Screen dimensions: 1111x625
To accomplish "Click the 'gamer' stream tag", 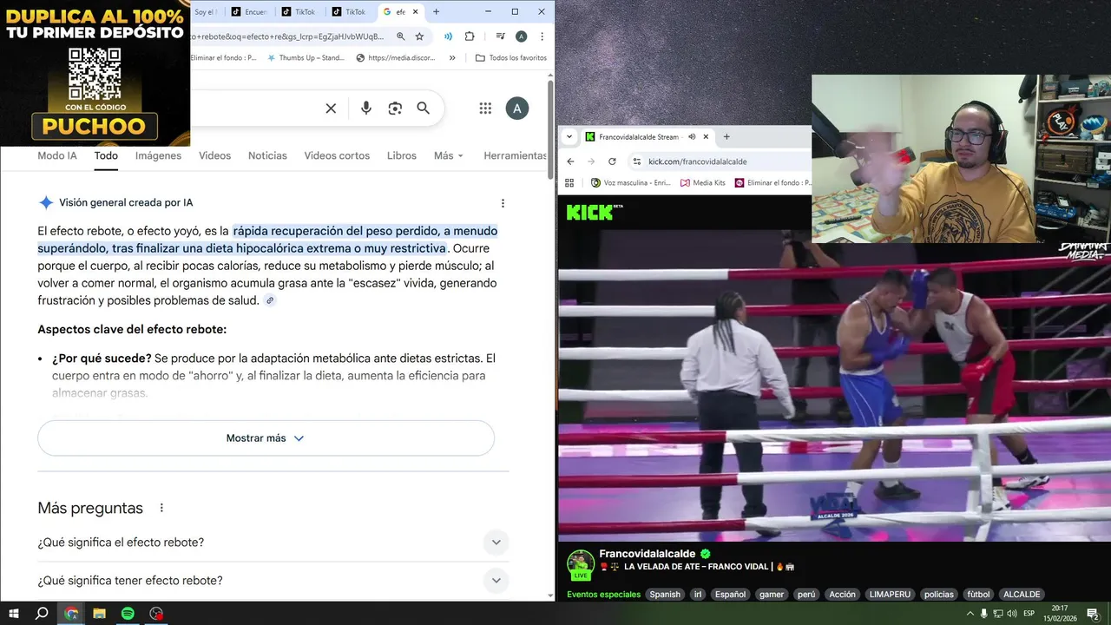I will pos(772,595).
